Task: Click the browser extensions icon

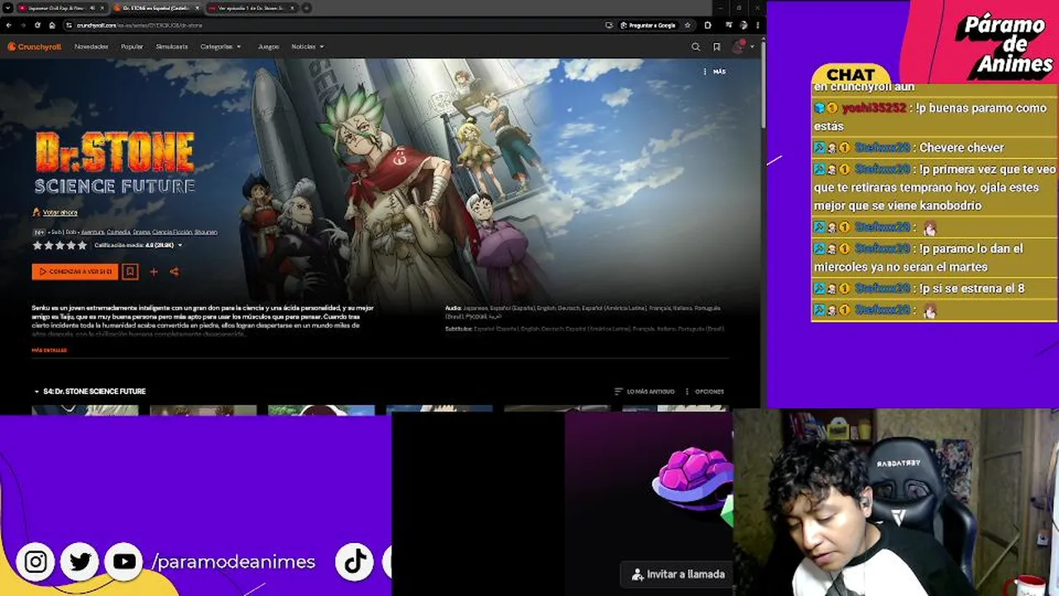Action: pos(707,25)
